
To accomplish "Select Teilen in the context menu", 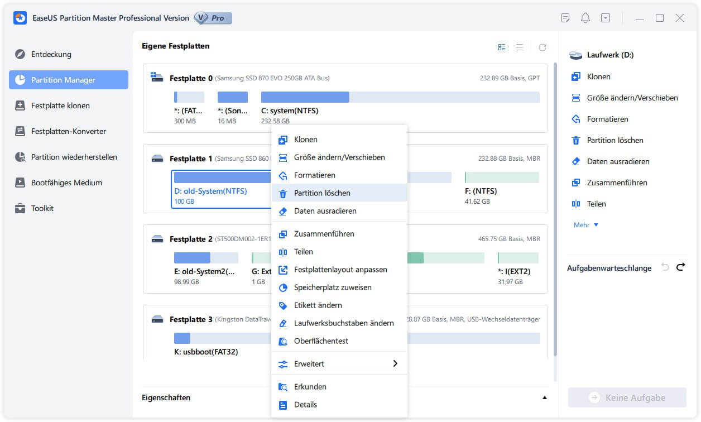I will pos(339,252).
